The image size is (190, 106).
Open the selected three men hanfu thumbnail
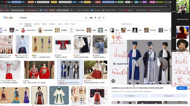tap(70, 70)
